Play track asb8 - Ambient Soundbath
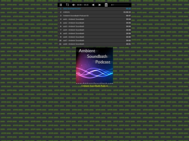This screenshot has height=141, width=189. [94, 44]
